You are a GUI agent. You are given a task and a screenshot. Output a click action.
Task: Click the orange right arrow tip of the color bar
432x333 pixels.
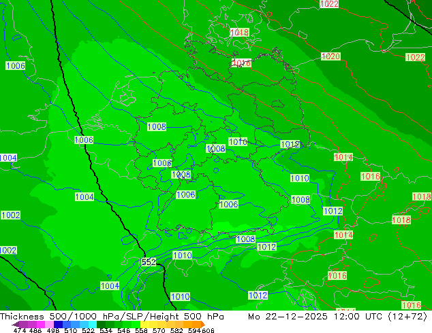tap(203, 324)
